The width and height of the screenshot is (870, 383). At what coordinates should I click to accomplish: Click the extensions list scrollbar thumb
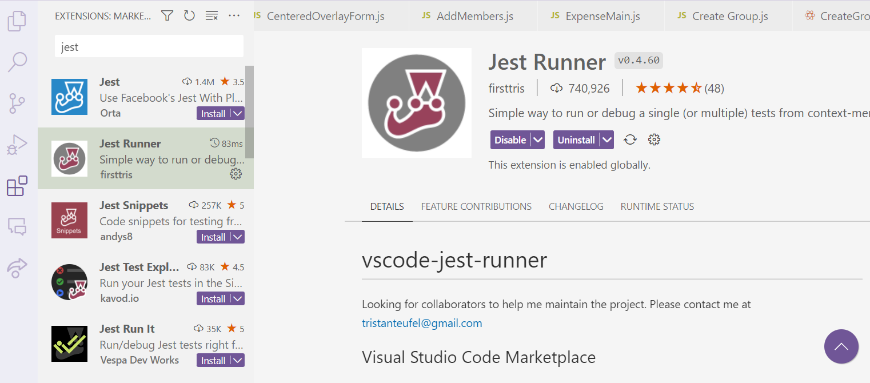(249, 112)
